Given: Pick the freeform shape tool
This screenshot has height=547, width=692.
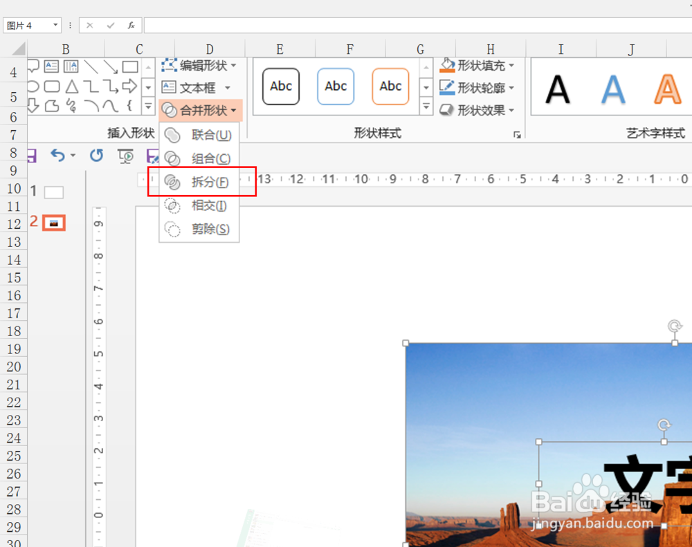Looking at the screenshot, I should (52, 106).
